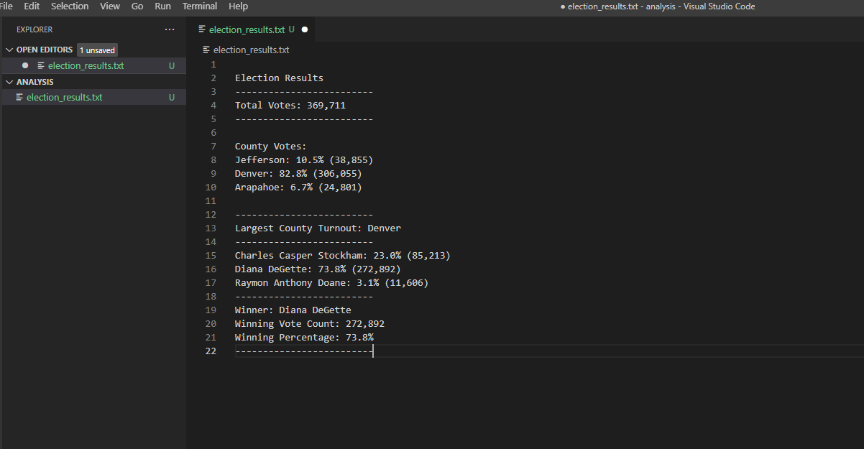Click the file icon in the breadcrumb bar

pyautogui.click(x=206, y=50)
